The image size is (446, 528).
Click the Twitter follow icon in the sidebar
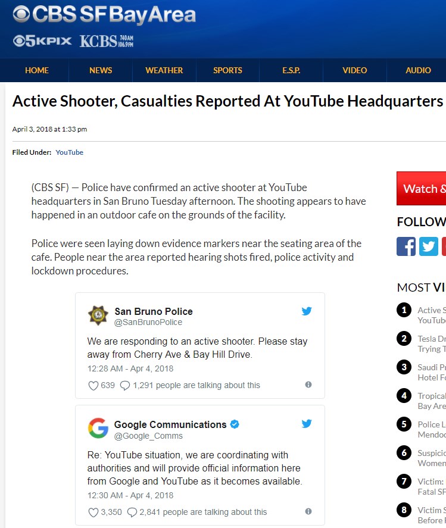(x=429, y=246)
